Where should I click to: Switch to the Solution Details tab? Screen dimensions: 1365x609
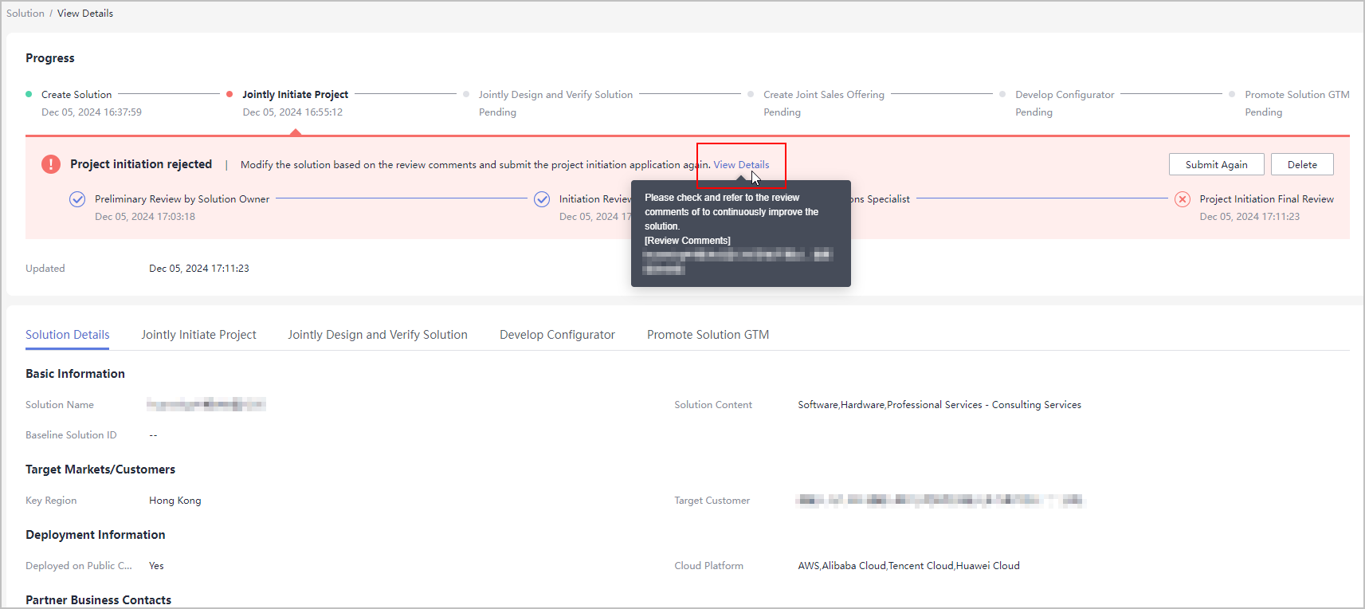pyautogui.click(x=68, y=335)
